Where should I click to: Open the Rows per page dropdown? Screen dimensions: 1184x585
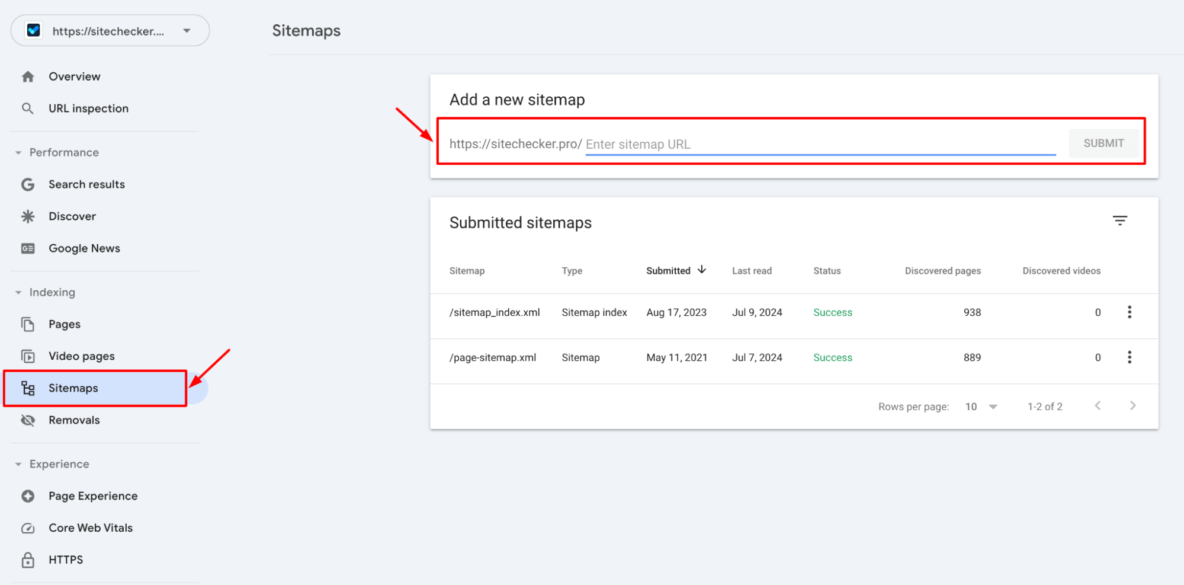pos(981,407)
